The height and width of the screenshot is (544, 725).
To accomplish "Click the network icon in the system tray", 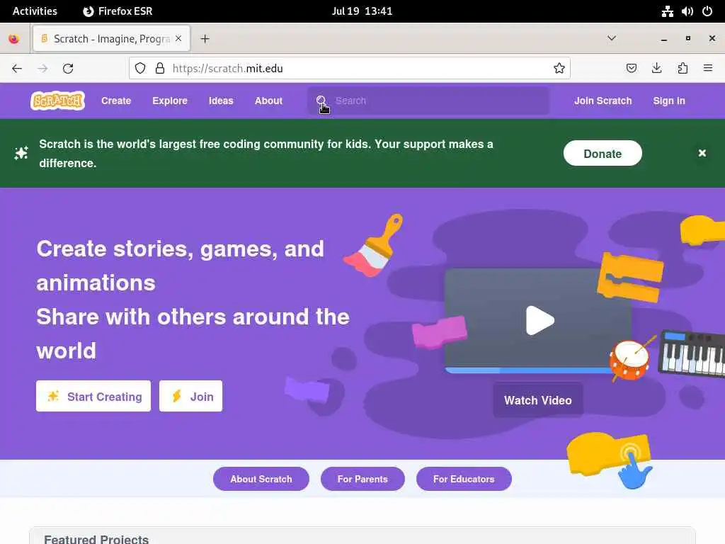I will pyautogui.click(x=667, y=11).
